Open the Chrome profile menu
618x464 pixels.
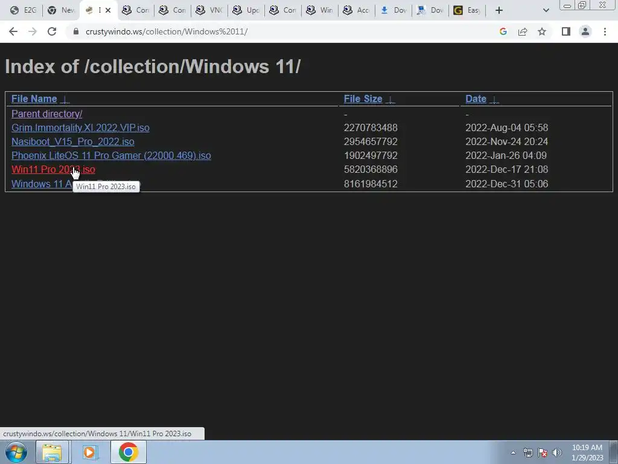point(585,31)
